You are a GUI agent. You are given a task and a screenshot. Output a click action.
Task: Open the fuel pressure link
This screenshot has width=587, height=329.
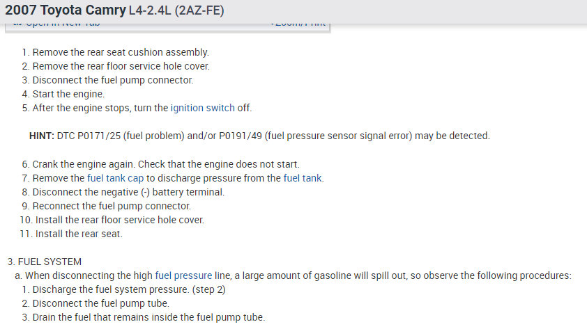[x=183, y=275]
